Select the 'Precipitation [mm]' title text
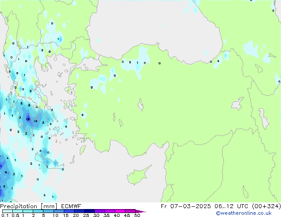The width and height of the screenshot is (281, 217). coord(29,206)
